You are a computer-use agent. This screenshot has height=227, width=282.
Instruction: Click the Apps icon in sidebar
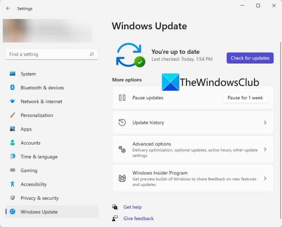click(x=12, y=129)
